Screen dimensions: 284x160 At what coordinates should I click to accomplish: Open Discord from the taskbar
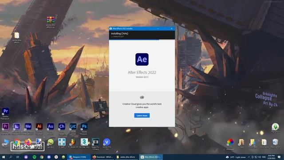pos(49,157)
